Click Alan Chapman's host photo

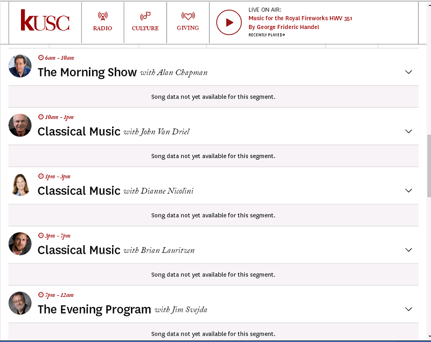(x=20, y=66)
